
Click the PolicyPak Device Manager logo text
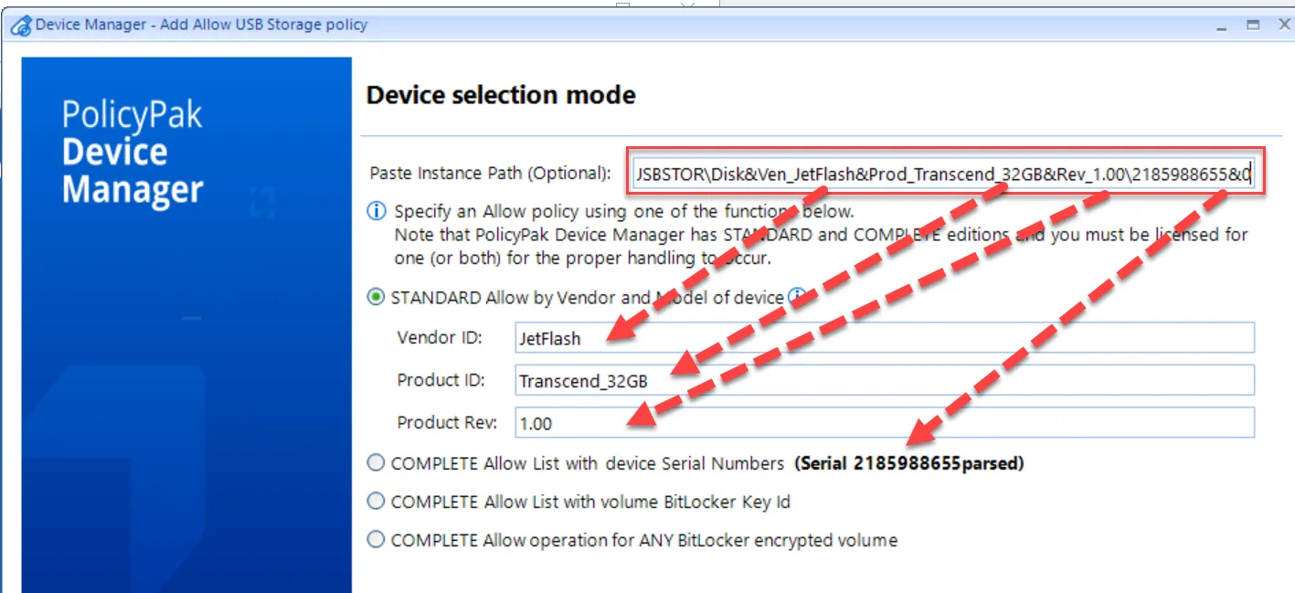tap(133, 153)
